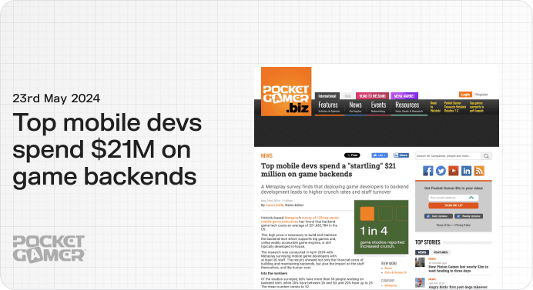Open the 1 in 4 green infographic image
This screenshot has height=290, width=533.
point(381,227)
